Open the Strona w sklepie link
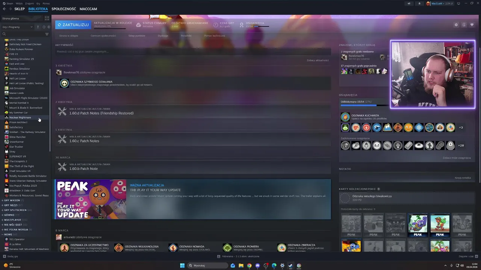This screenshot has width=481, height=270. click(68, 36)
